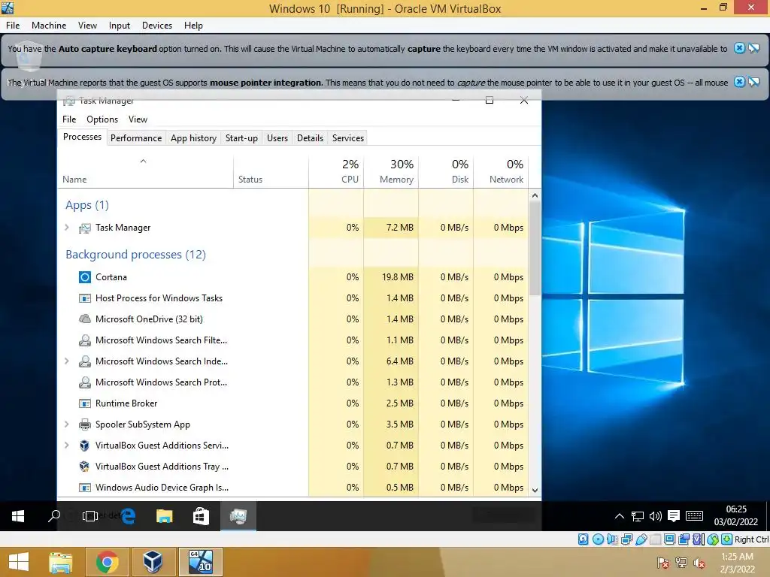
Task: Click VirtualBox Guest Additions Tray icon
Action: click(84, 466)
